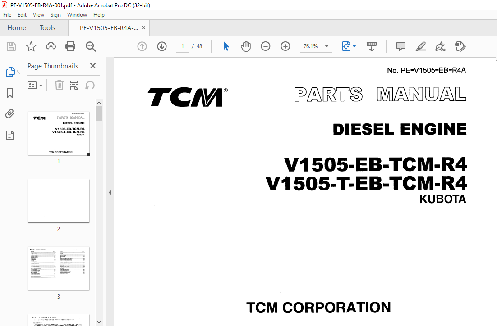Screen dimensions: 497x326
Task: Open the Sign menu
Action: coord(55,15)
